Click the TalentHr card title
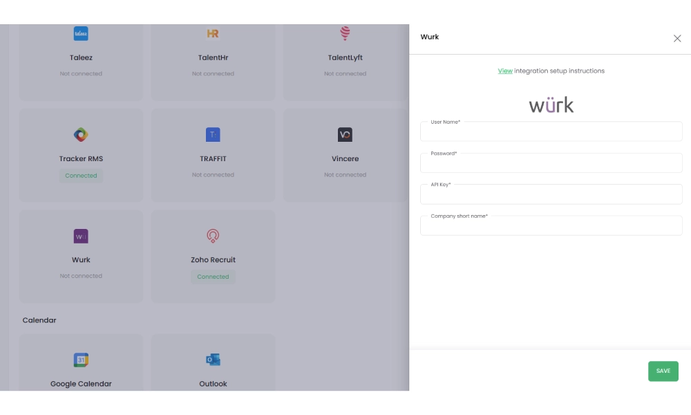The height and width of the screenshot is (415, 691). point(213,58)
